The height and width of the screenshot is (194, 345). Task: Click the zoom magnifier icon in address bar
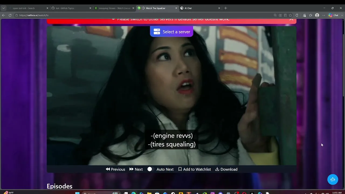[x=275, y=15]
